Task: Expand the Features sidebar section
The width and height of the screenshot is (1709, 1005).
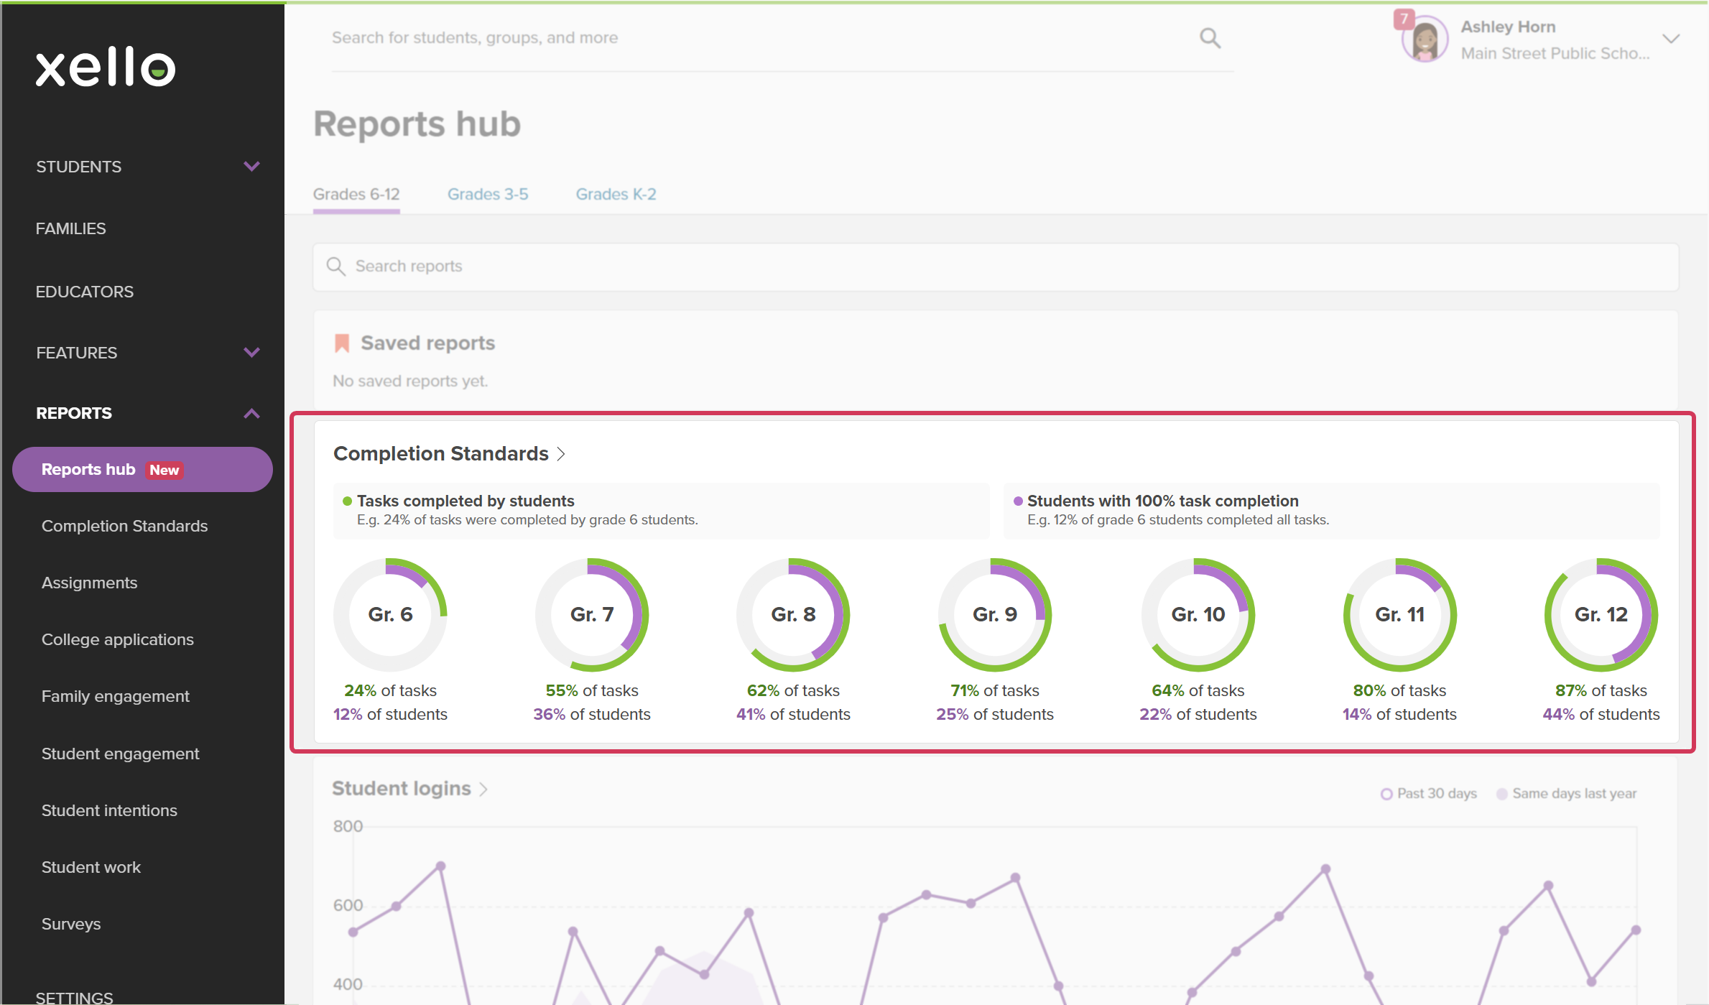Action: (x=251, y=353)
